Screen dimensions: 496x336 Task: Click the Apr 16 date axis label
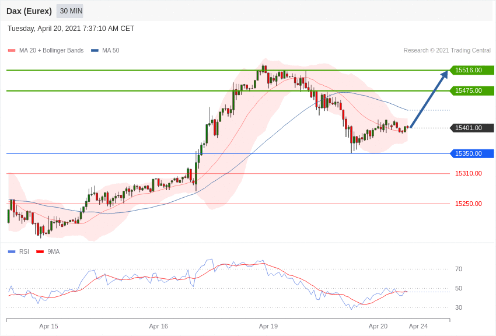click(158, 326)
